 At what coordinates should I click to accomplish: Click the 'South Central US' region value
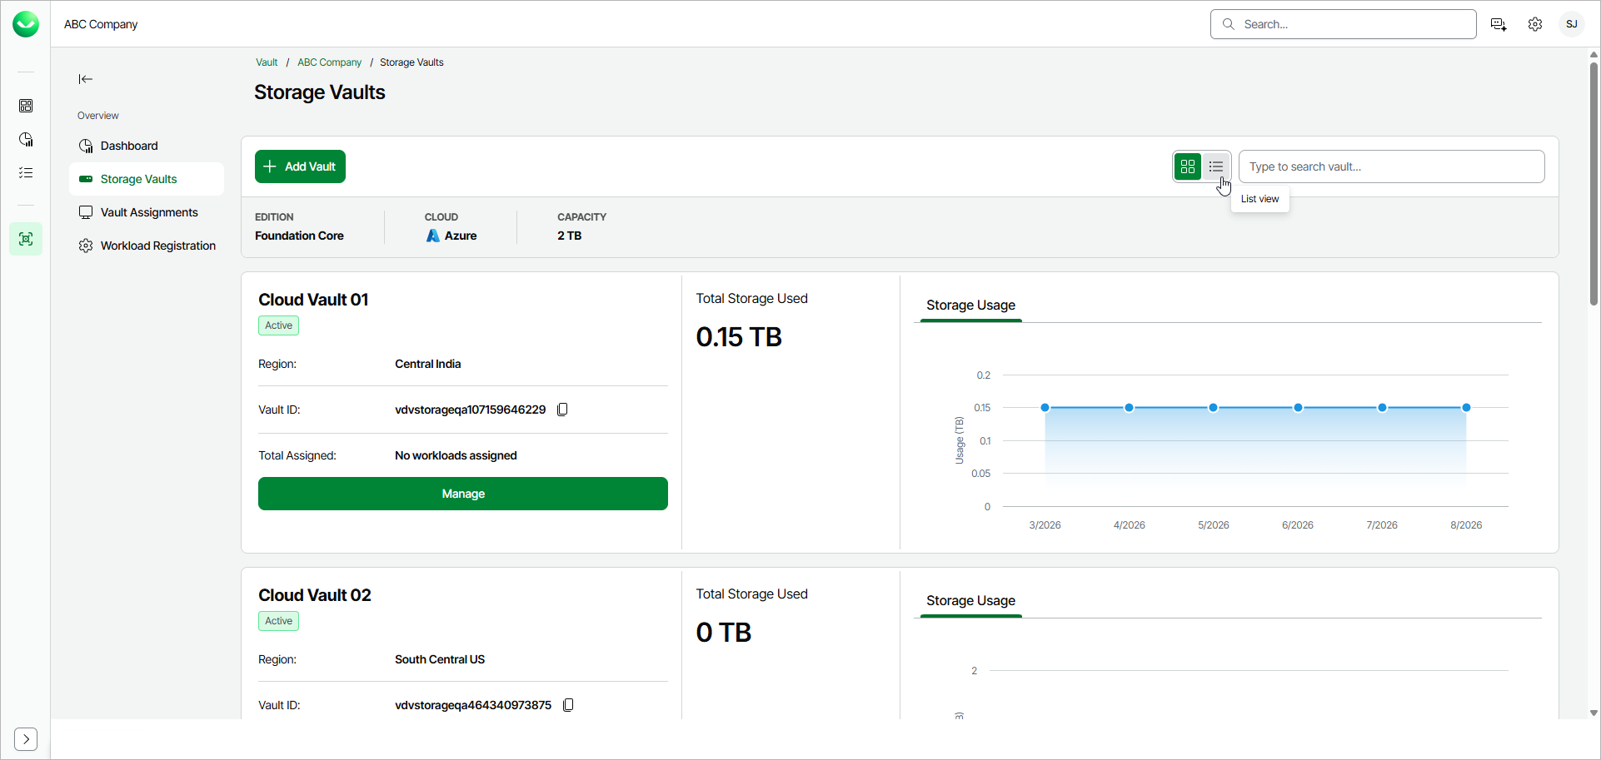coord(440,659)
